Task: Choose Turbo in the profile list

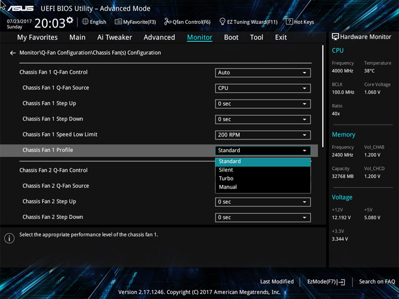Action: (x=263, y=178)
